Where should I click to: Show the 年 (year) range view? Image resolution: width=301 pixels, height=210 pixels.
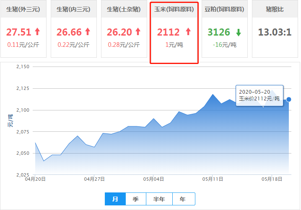click(182, 199)
